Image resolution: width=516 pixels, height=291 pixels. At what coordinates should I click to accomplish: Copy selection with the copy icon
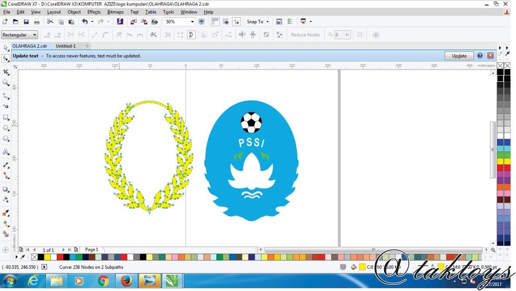click(x=61, y=22)
